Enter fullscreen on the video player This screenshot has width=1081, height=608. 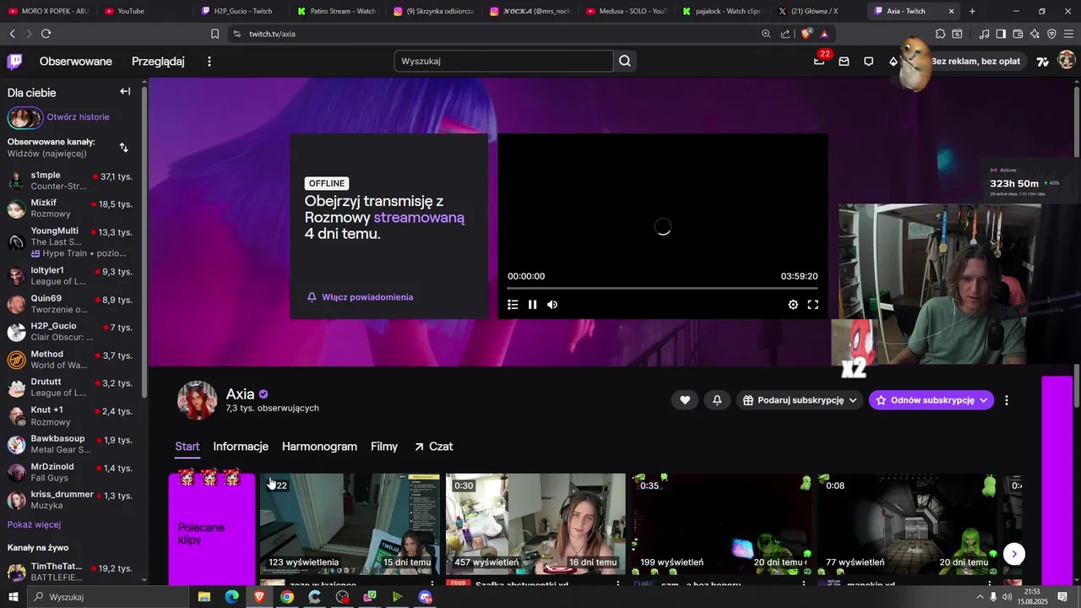pyautogui.click(x=813, y=305)
